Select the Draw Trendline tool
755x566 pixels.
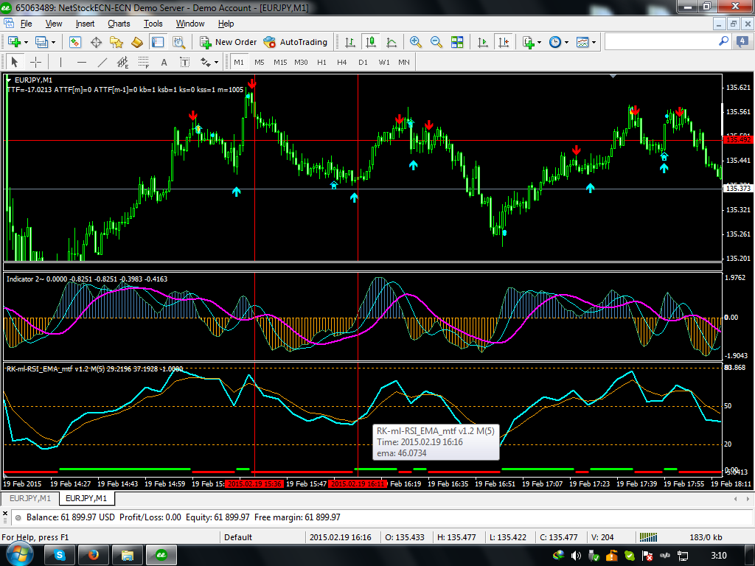point(102,62)
